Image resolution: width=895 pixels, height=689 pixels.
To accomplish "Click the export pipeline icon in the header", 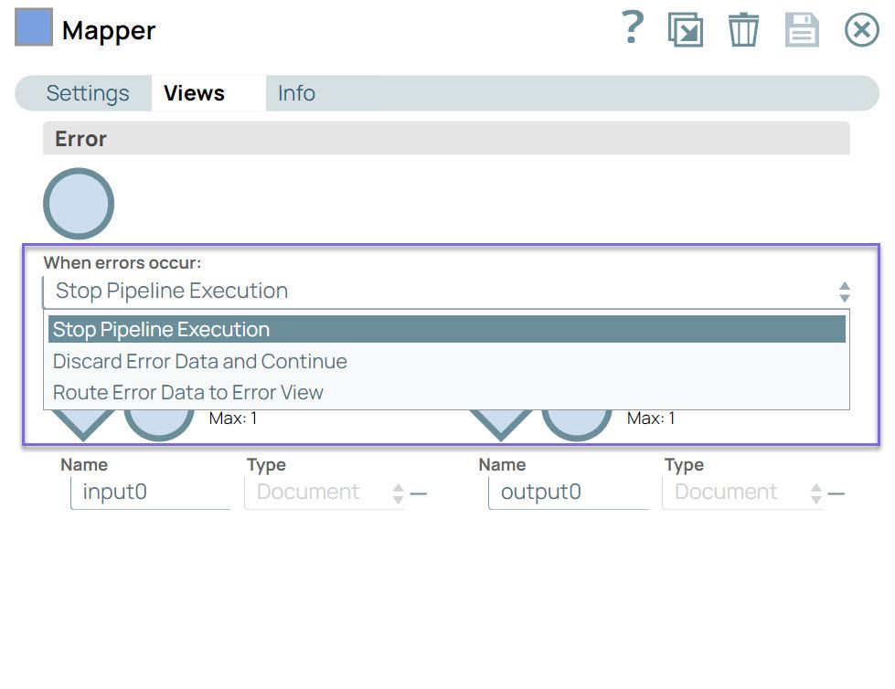I will tap(684, 28).
